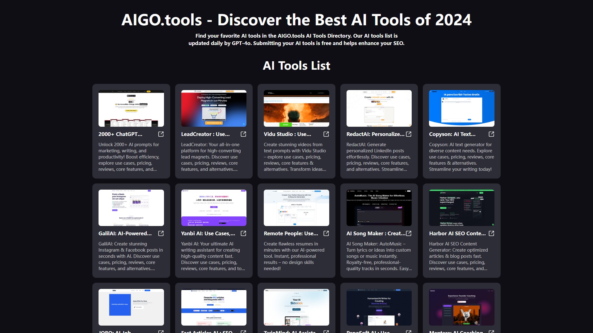
Task: Open the 'Yanbi AI: Use Cases,...' title link
Action: point(208,233)
